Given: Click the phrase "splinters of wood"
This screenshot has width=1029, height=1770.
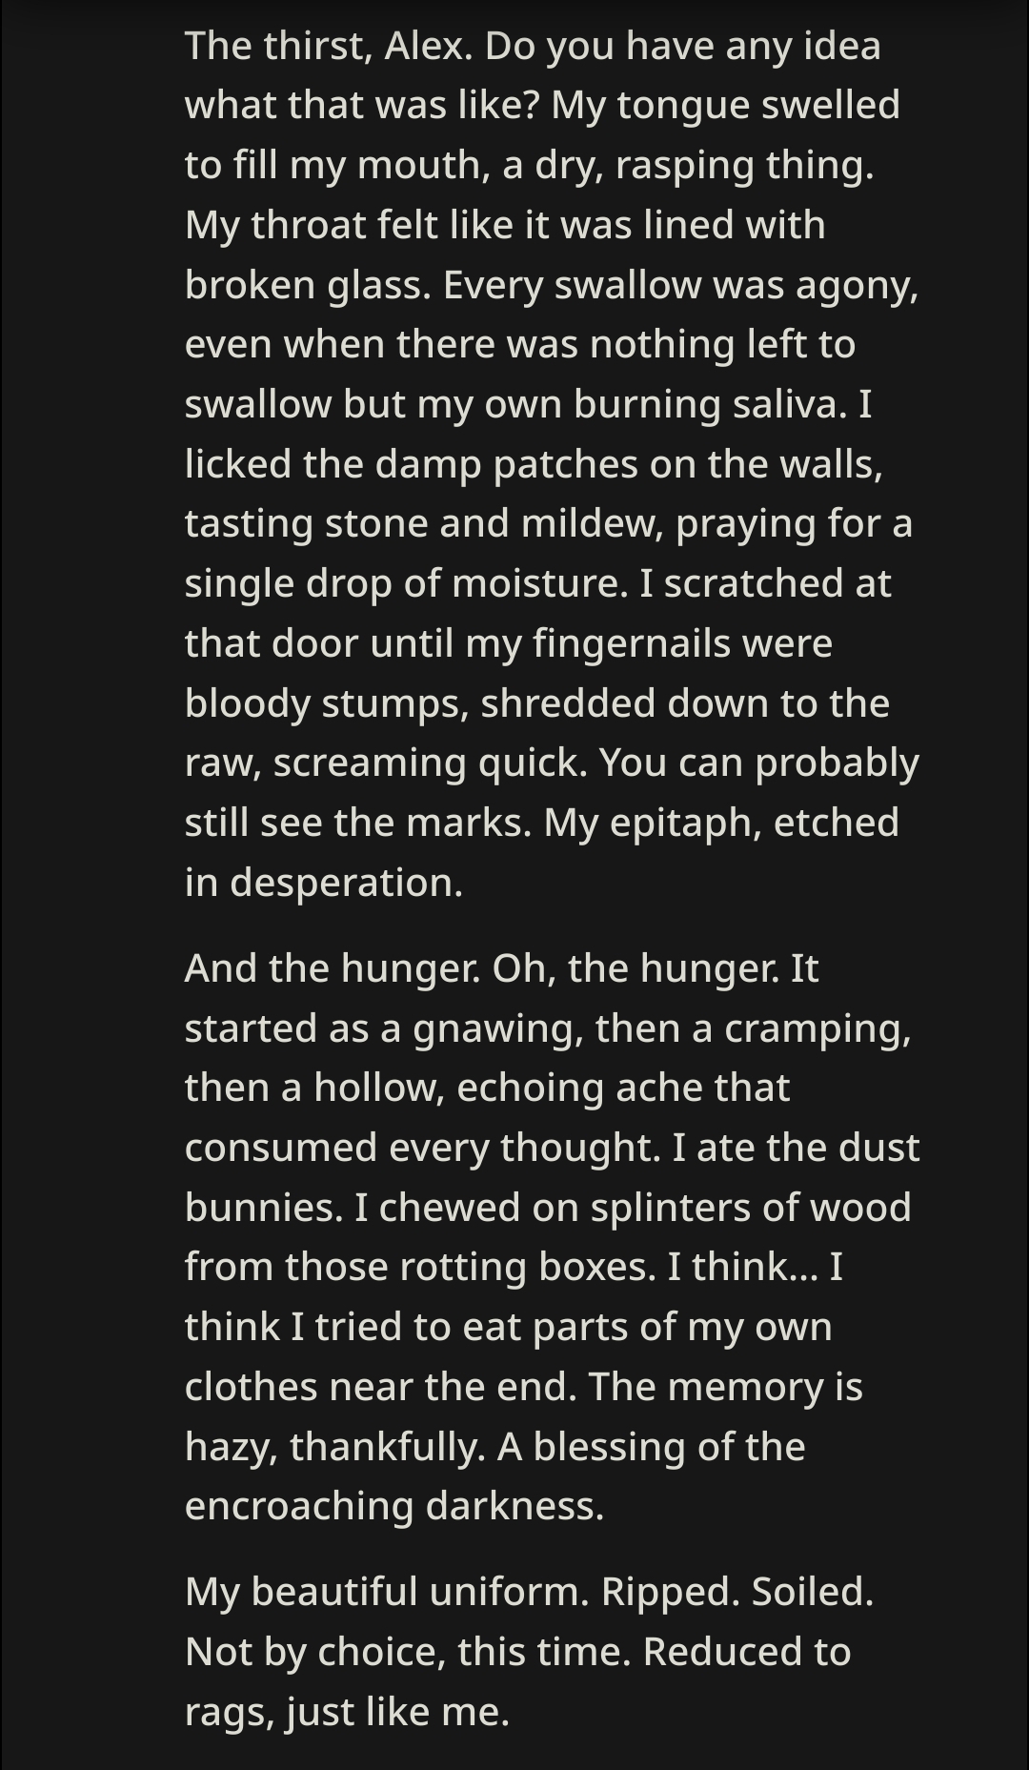Looking at the screenshot, I should coord(751,1208).
